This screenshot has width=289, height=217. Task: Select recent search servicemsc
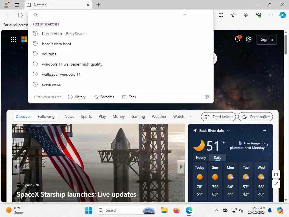[x=121, y=84]
